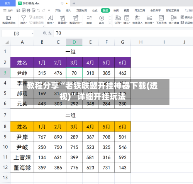Expand the 筛选 filter dropdown arrow
Viewport: 193px width, 184px height.
pos(27,23)
